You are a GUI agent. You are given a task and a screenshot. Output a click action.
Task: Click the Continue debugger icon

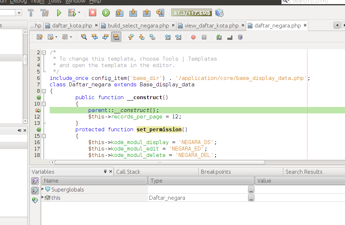pos(105,12)
